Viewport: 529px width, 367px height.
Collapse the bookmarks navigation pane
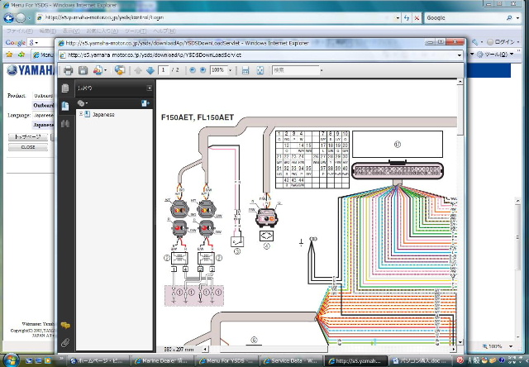(149, 88)
